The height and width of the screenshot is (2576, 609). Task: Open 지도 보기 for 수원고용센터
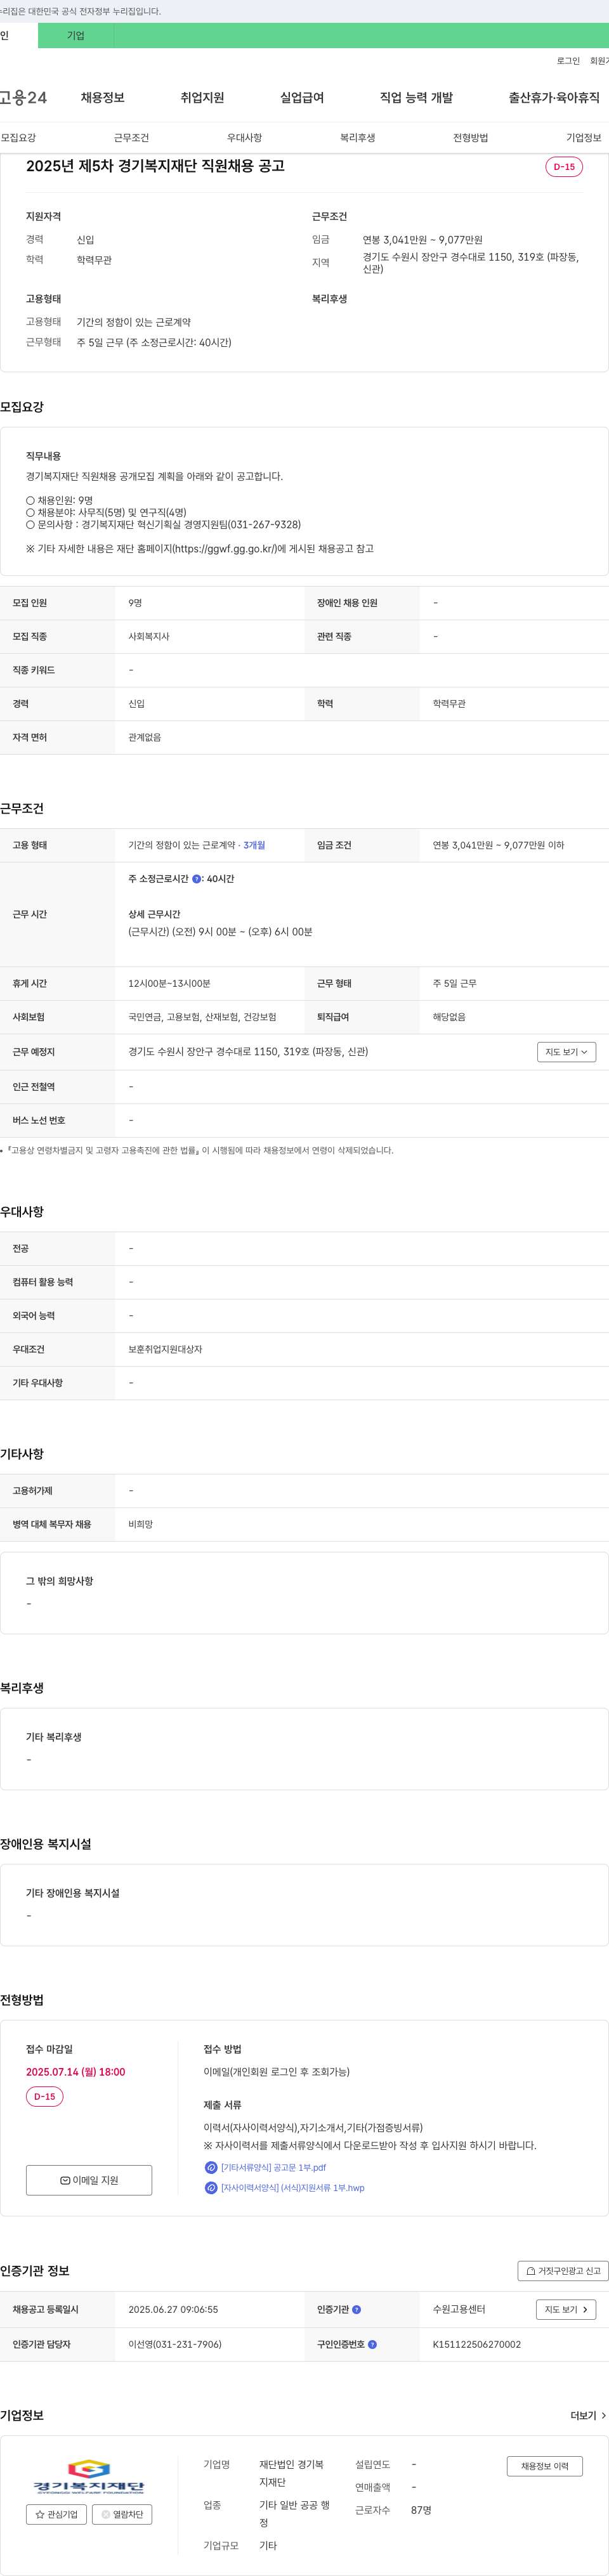click(566, 2309)
